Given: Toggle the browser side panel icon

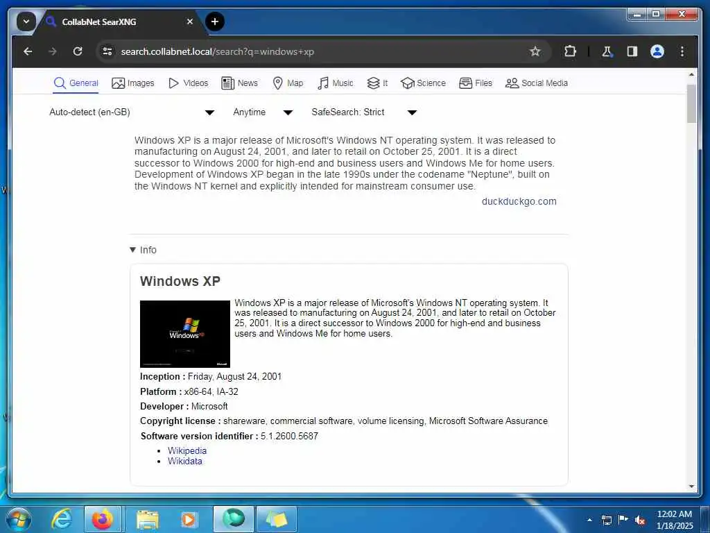Looking at the screenshot, I should tap(632, 51).
